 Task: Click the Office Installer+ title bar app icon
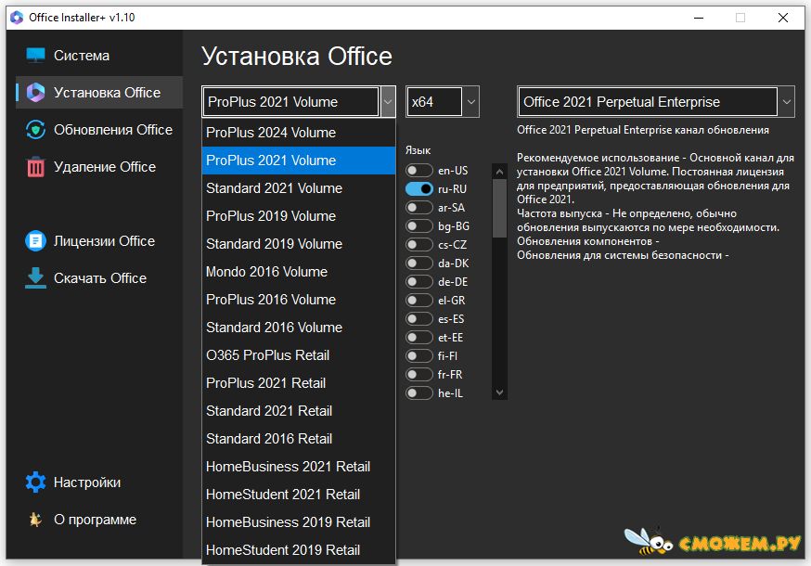[17, 18]
